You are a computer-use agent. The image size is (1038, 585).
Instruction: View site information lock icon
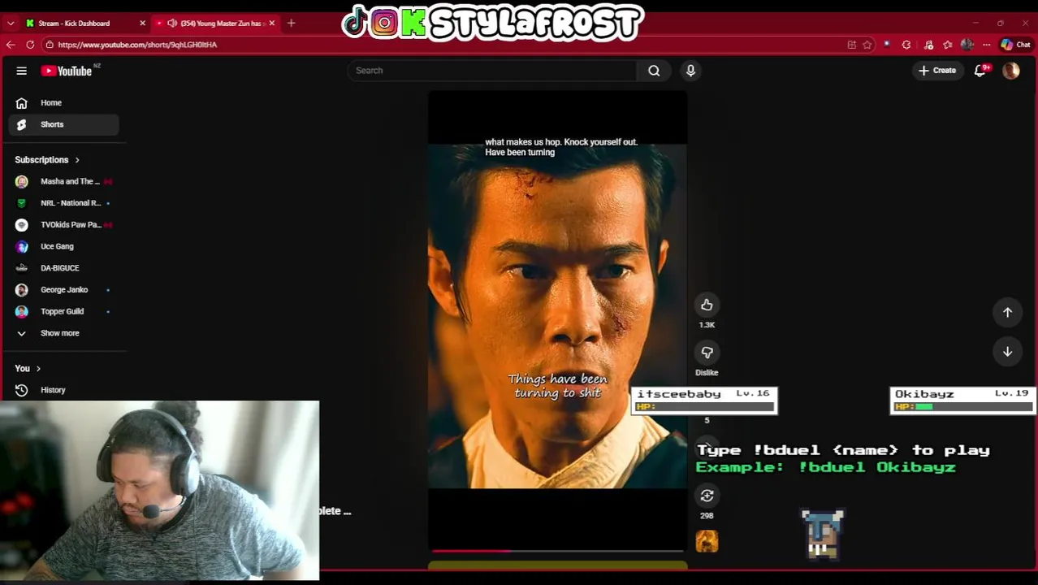pos(50,45)
